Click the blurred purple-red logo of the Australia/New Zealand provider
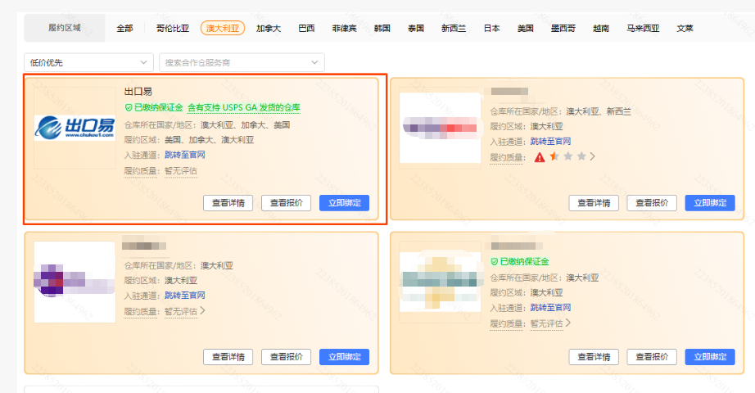755x393 pixels. pos(440,128)
